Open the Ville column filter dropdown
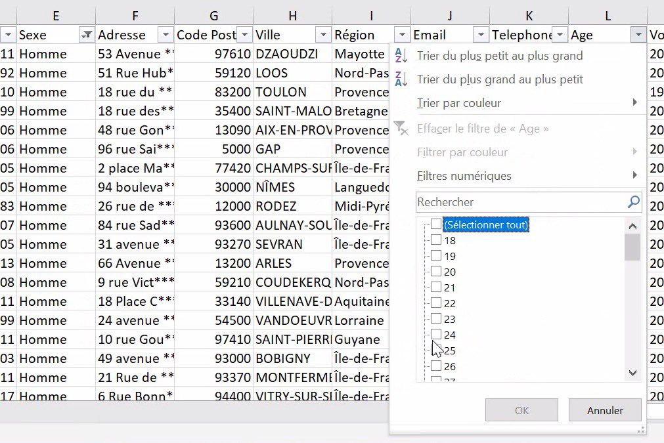The image size is (664, 443). click(322, 34)
